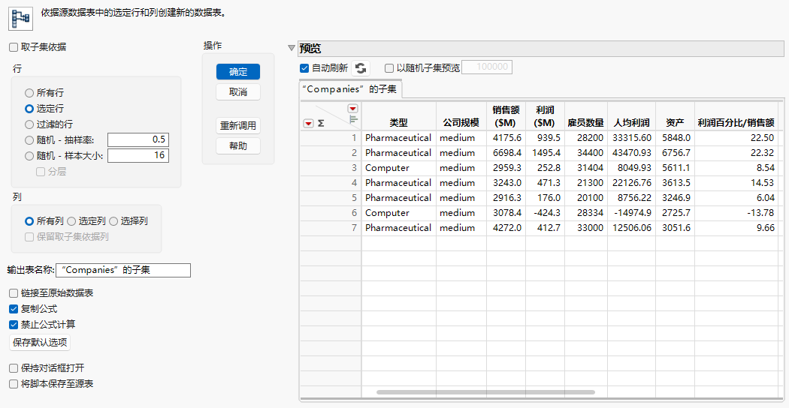Click the per-capita profit 43470.93
Viewport: 789px width, 408px height.
pyautogui.click(x=632, y=153)
